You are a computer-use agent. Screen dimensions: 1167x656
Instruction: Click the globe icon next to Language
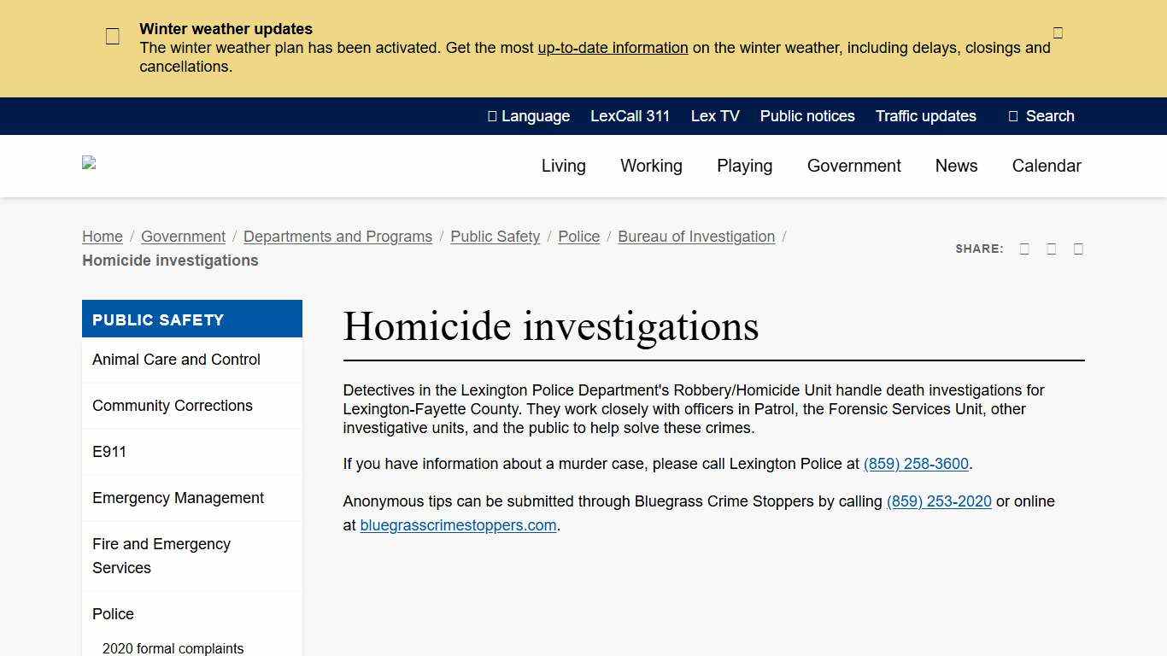click(x=491, y=115)
